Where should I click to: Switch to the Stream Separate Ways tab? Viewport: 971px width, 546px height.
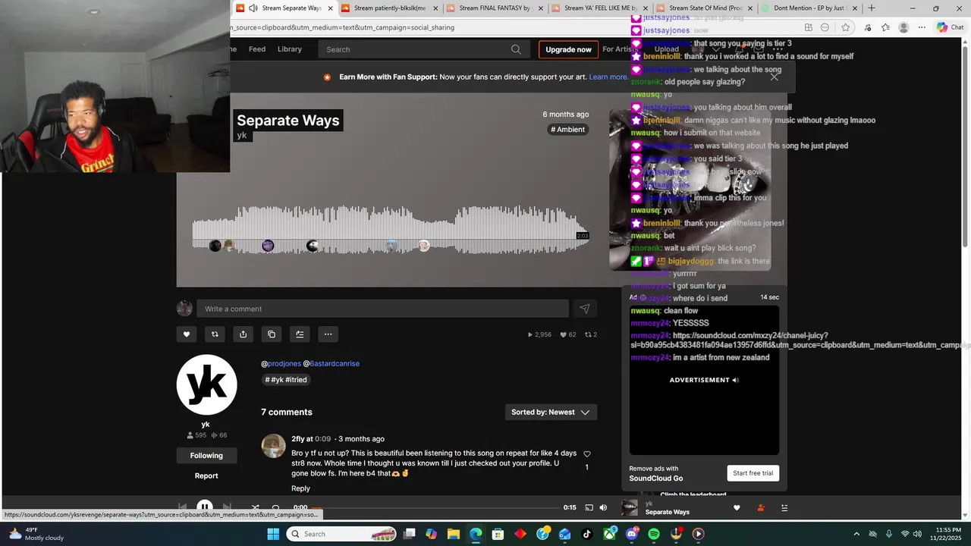284,8
